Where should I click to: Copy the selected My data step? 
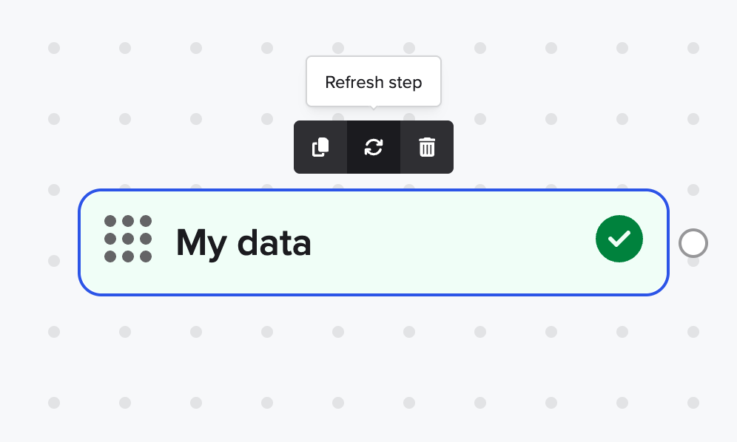click(320, 147)
